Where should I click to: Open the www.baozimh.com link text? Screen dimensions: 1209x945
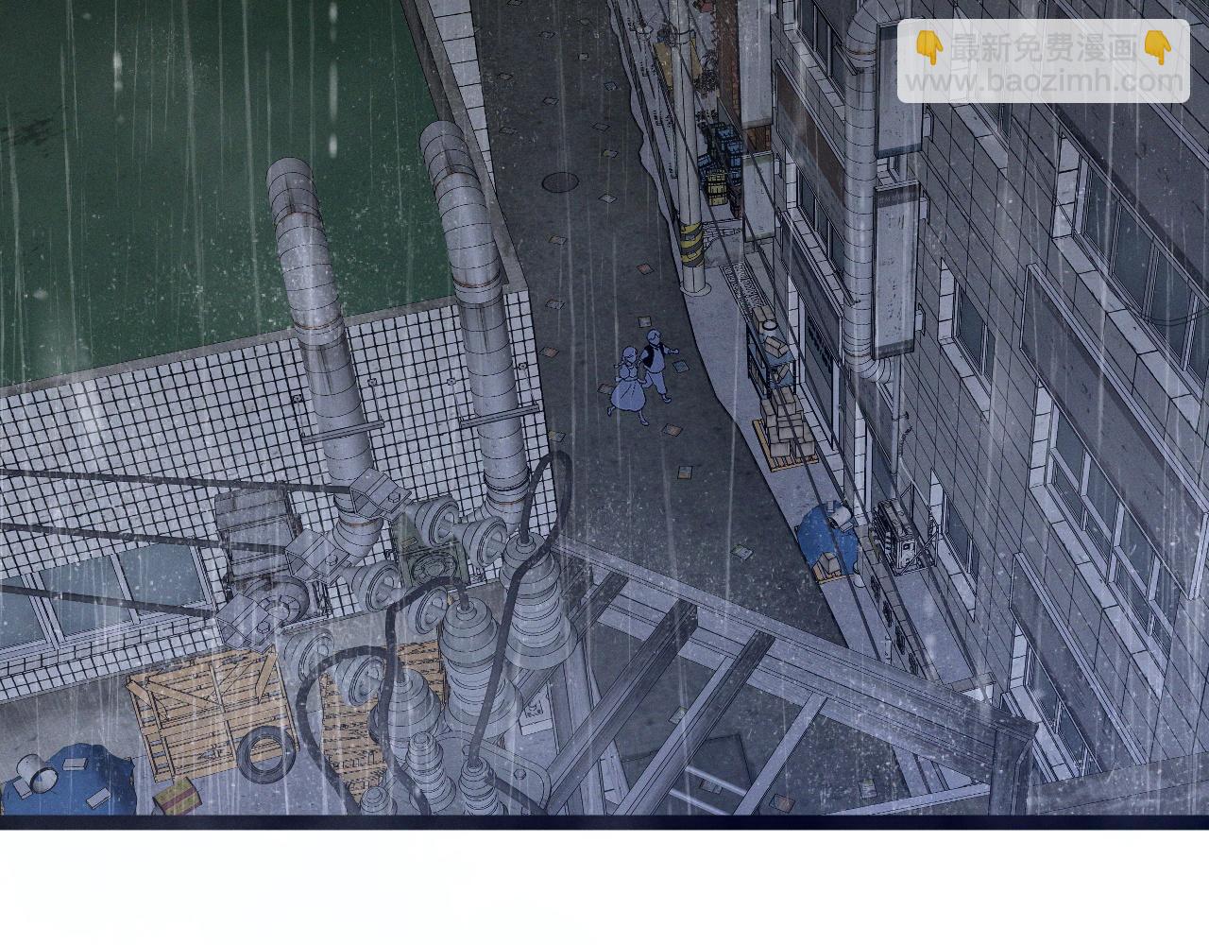1042,83
